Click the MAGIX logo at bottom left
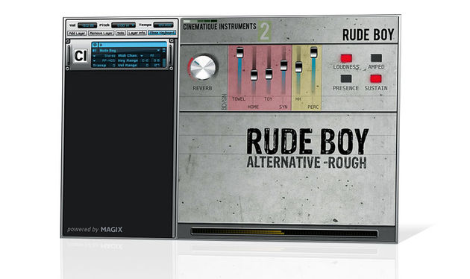470x279 pixels. click(x=111, y=230)
